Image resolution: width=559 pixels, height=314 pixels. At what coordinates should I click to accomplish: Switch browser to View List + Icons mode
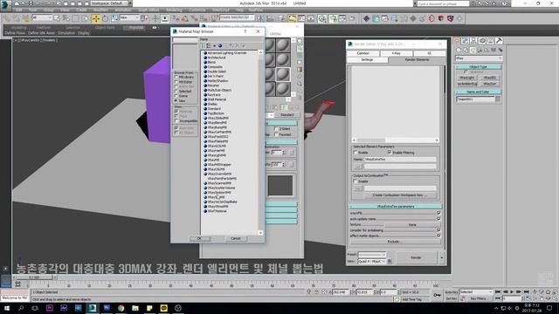coord(209,45)
